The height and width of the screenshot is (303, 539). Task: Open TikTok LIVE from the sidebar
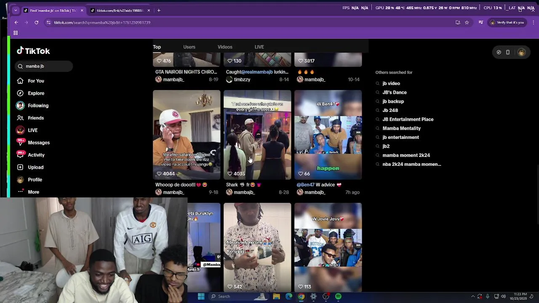tap(27, 130)
